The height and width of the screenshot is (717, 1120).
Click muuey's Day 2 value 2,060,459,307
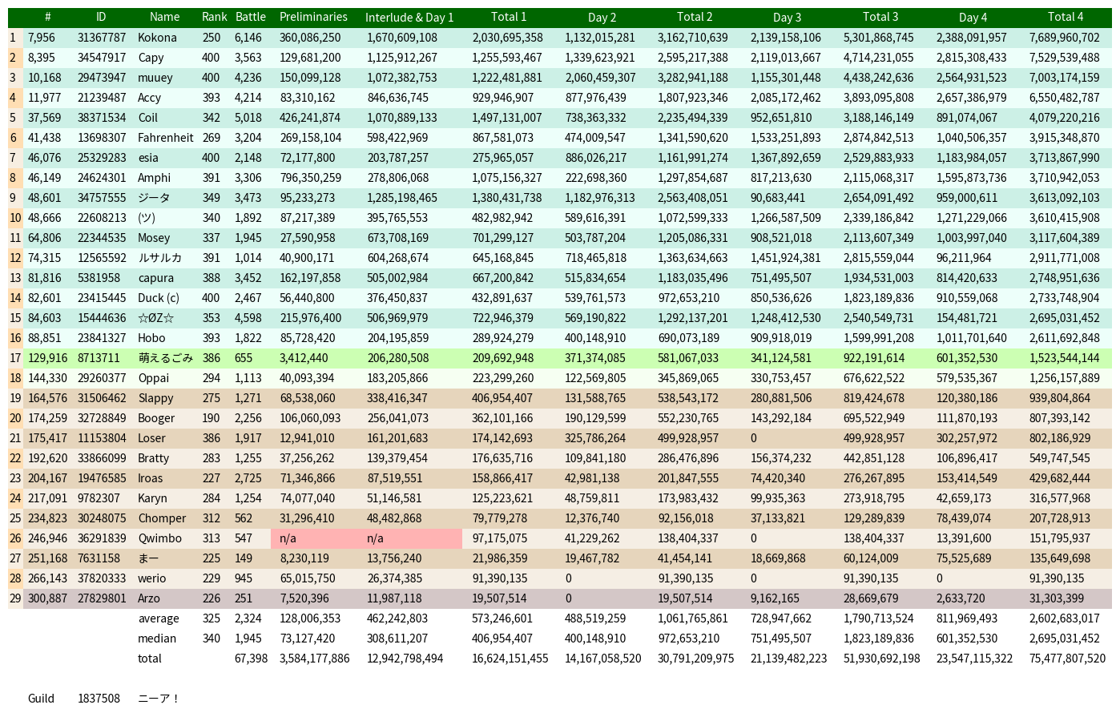pos(600,78)
